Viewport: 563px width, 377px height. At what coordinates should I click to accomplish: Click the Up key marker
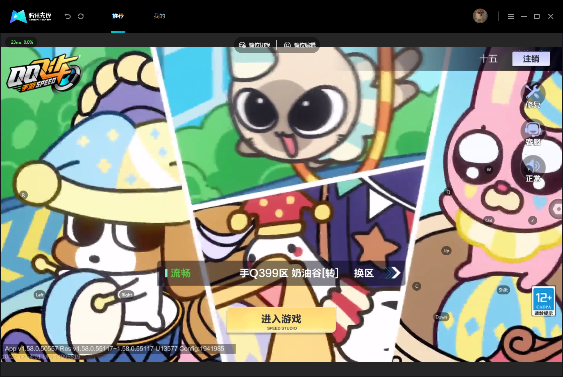[446, 251]
